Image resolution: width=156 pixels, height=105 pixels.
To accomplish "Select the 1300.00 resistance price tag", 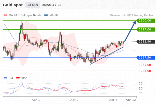I will coord(145,21).
